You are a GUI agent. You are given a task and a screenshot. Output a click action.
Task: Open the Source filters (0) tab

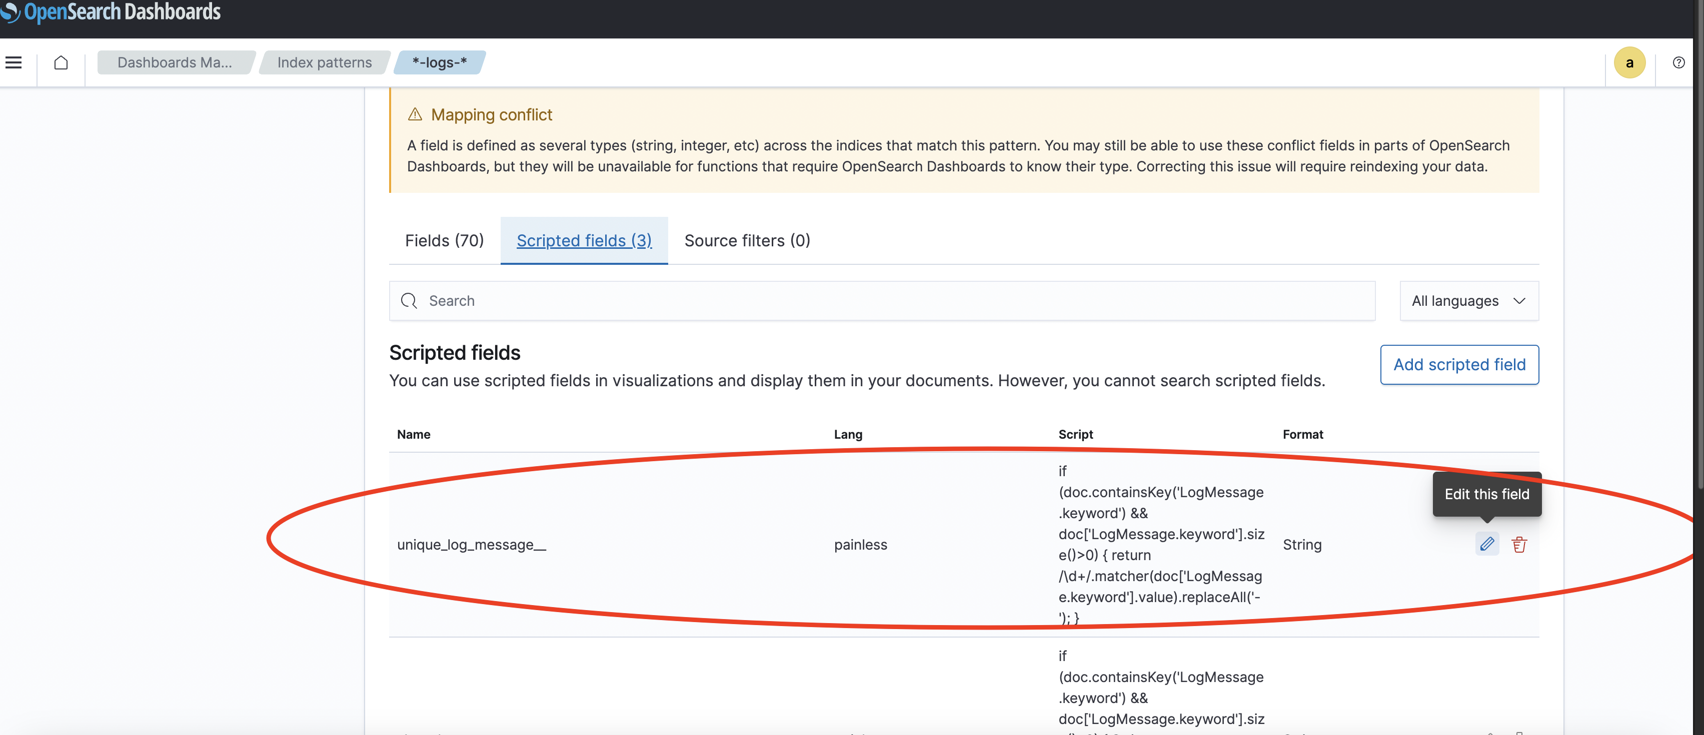pyautogui.click(x=747, y=240)
